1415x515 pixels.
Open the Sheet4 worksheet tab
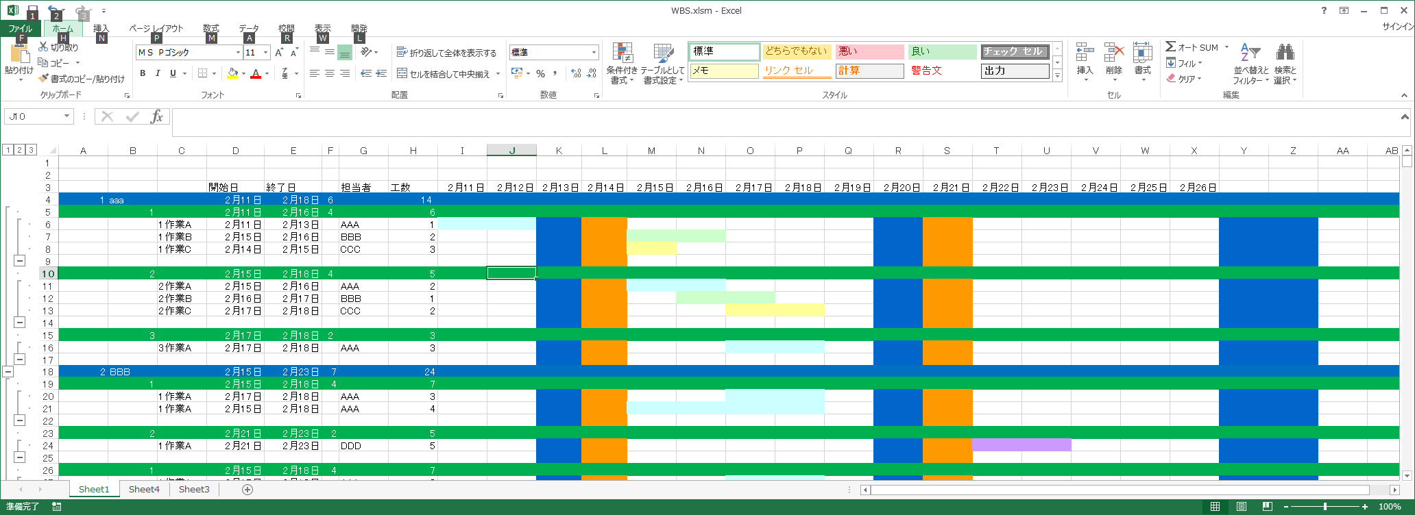(x=144, y=489)
